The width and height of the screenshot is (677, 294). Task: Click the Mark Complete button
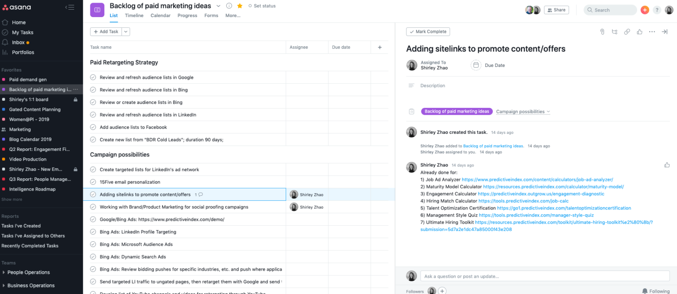(428, 31)
